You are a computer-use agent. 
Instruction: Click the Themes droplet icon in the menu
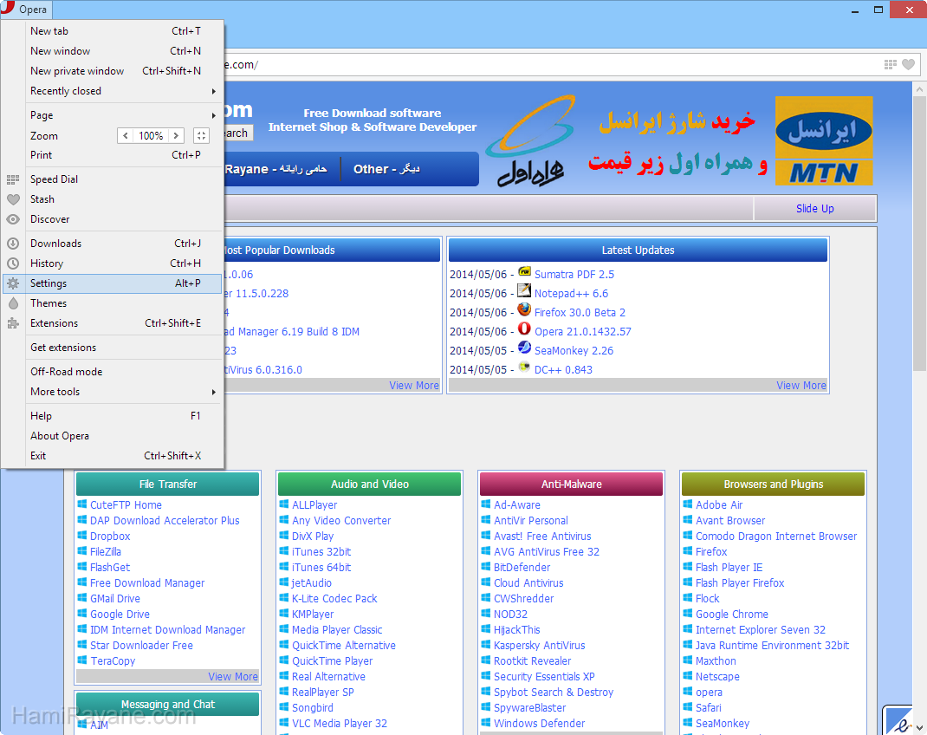pyautogui.click(x=13, y=303)
